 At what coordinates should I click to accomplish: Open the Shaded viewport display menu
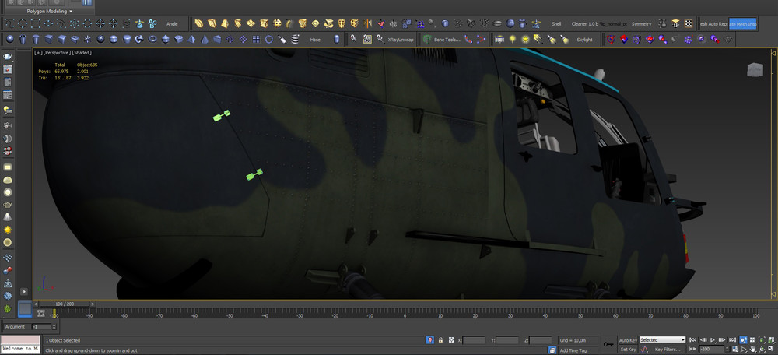(82, 52)
